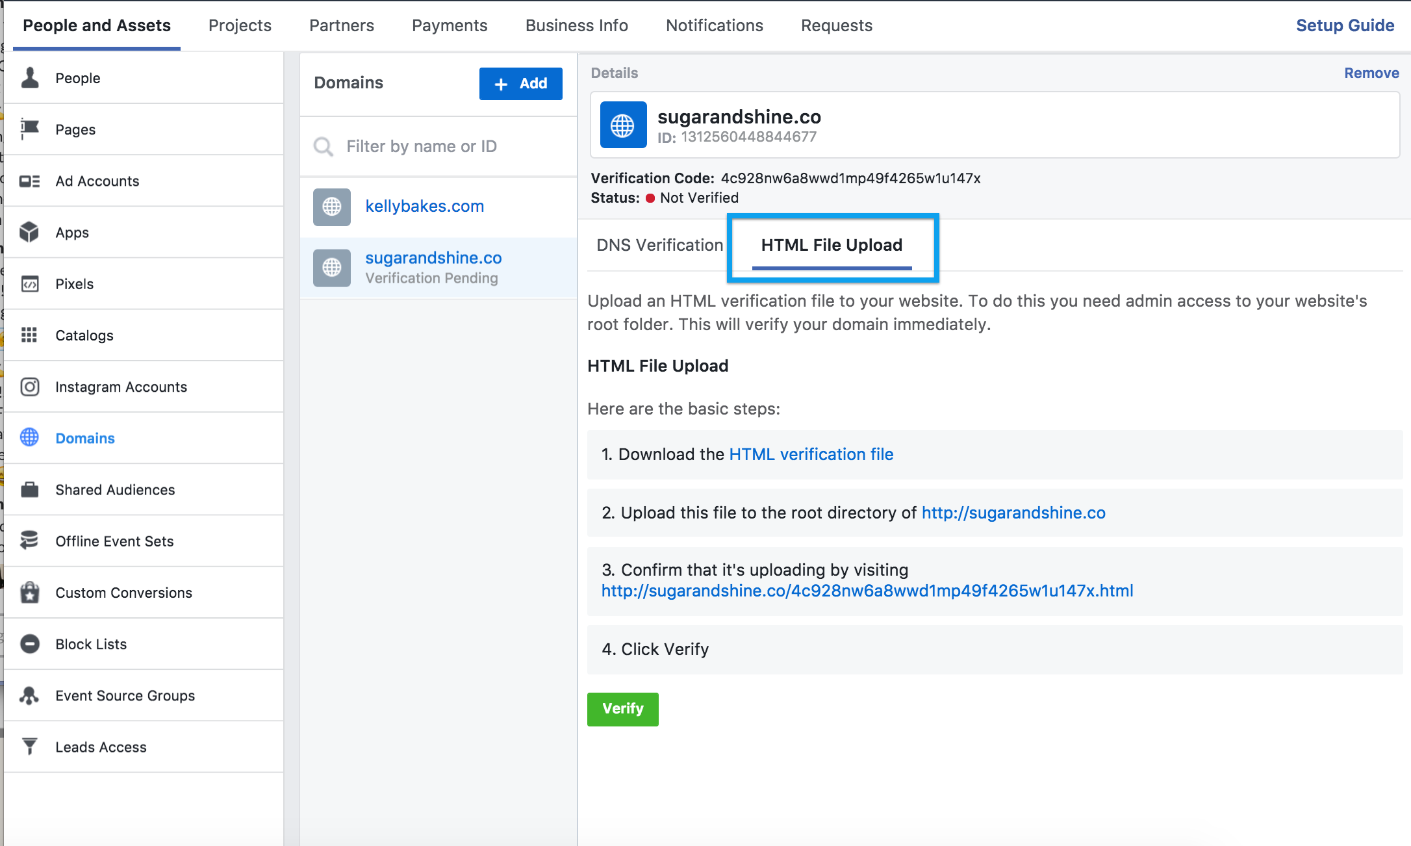Click the sugarandshine.co globe icon in Details

coord(622,125)
